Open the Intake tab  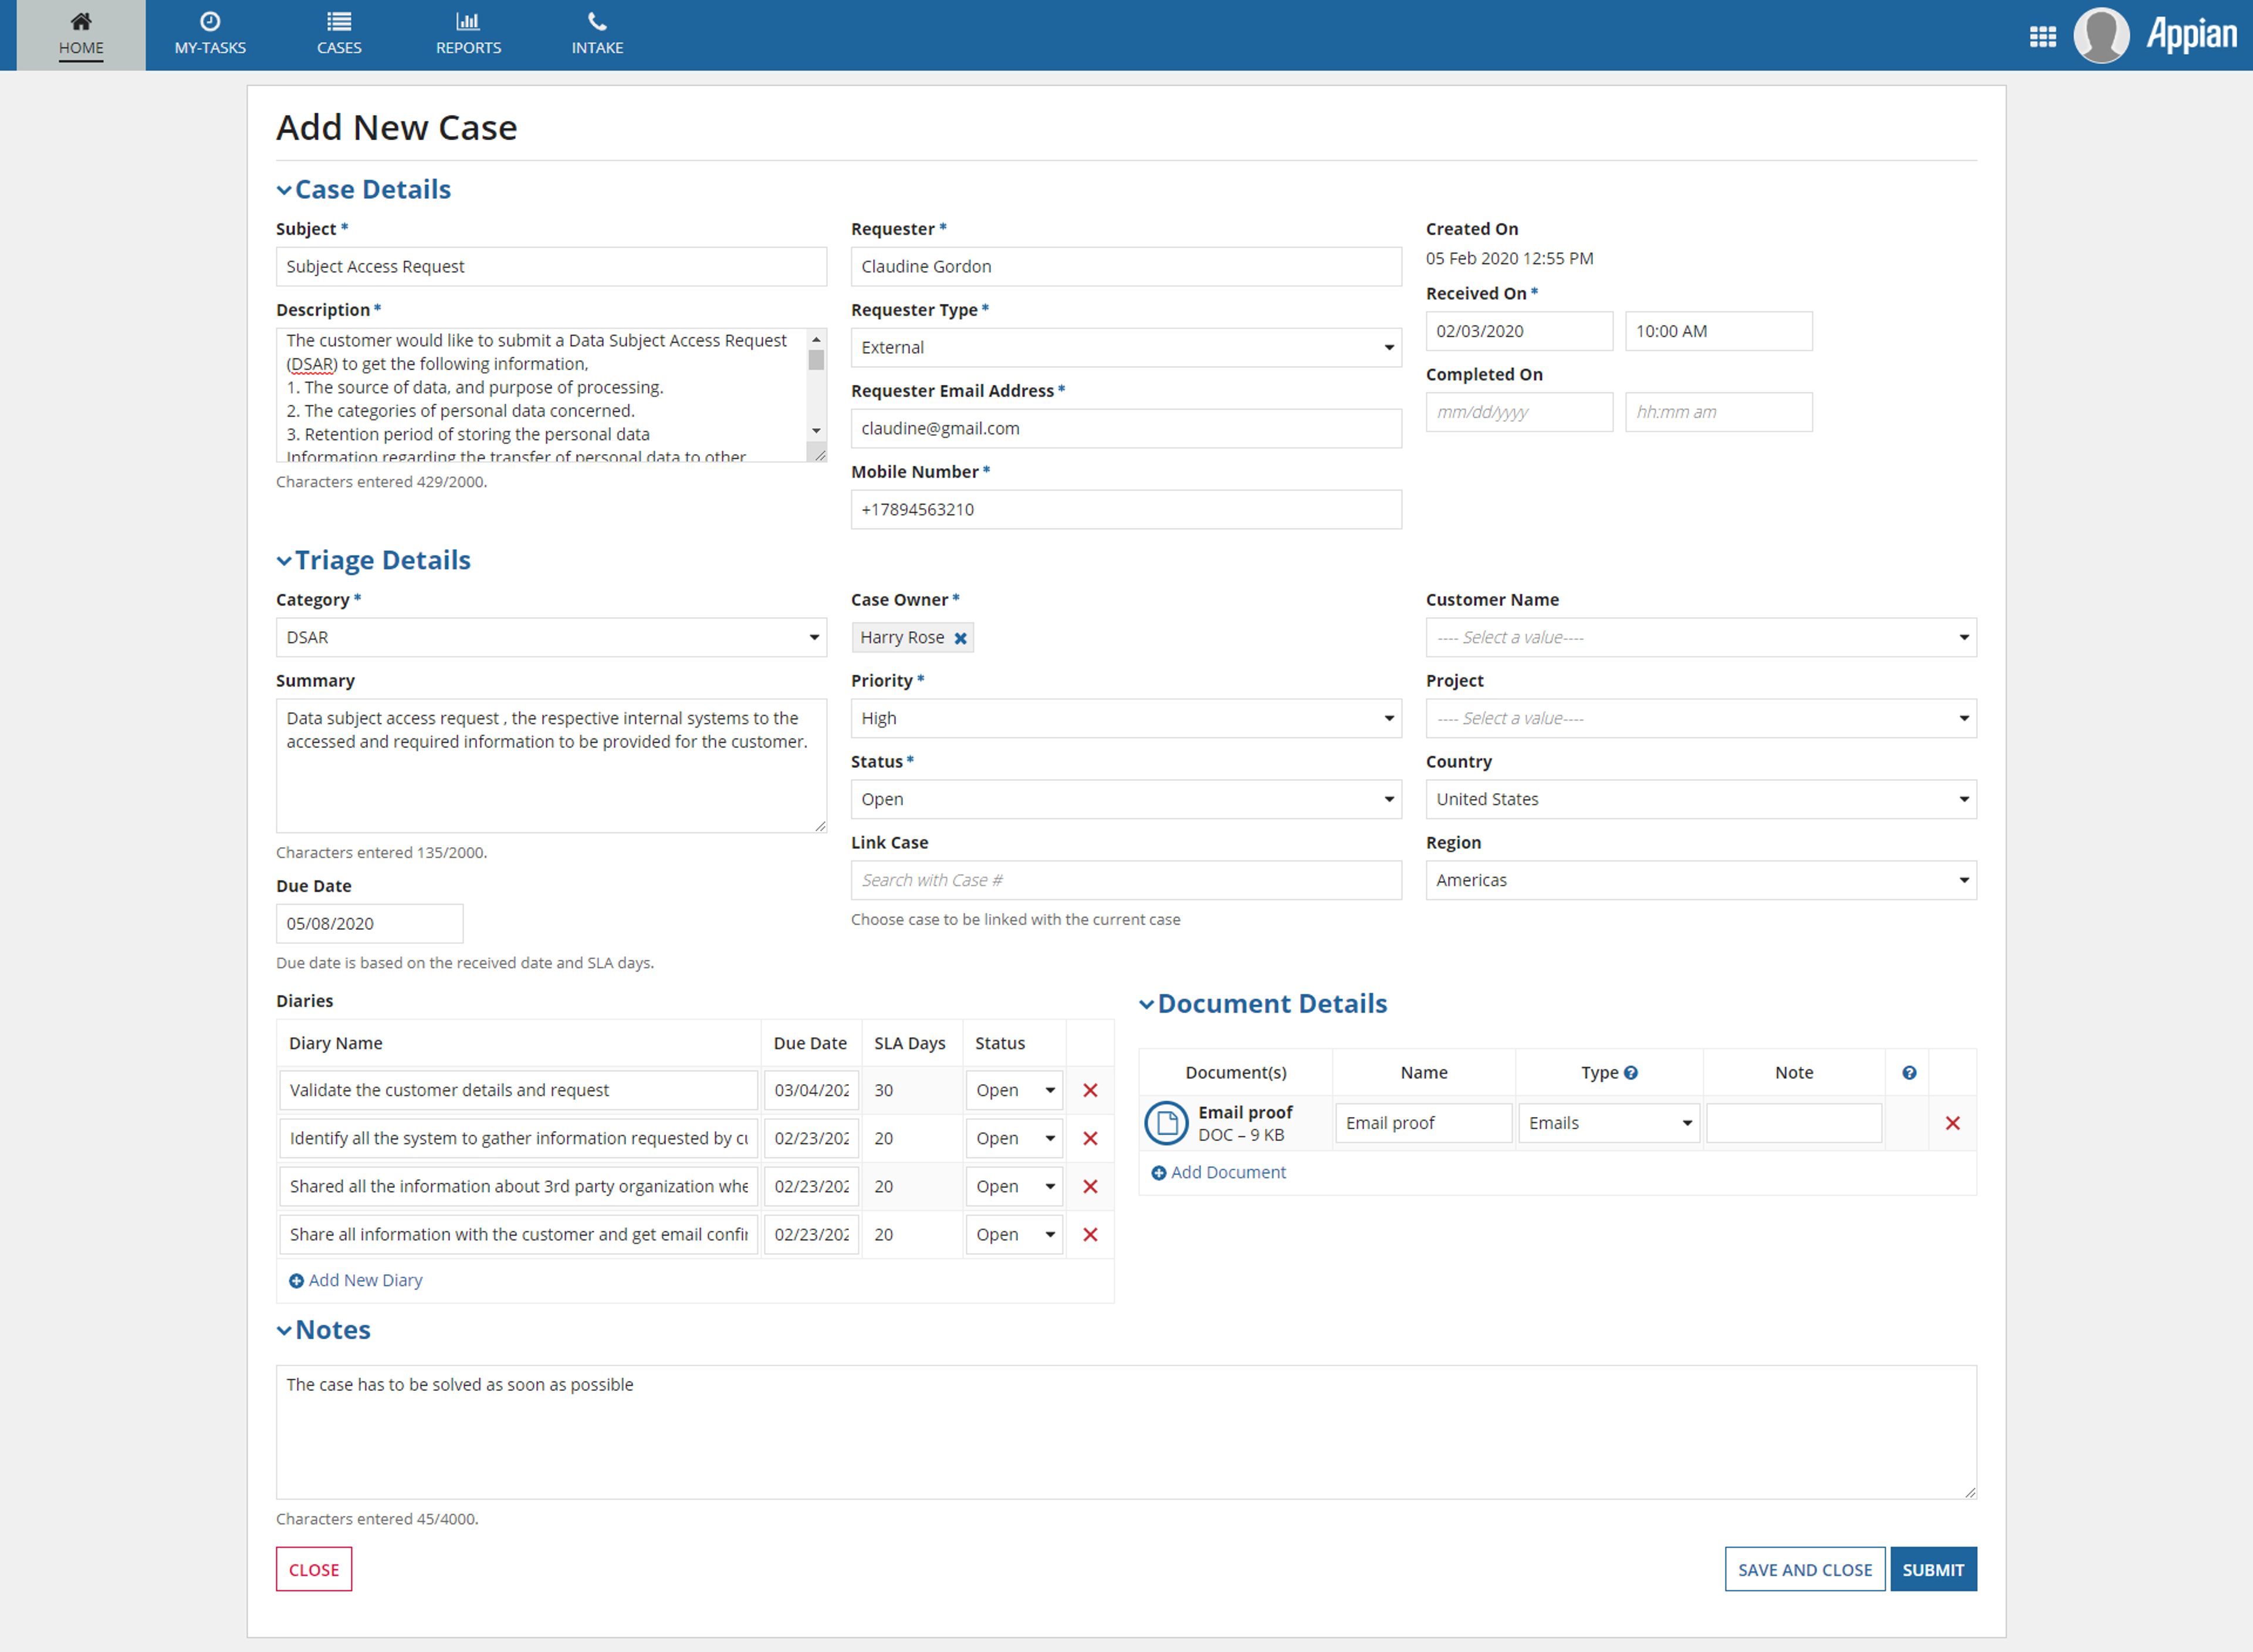(597, 35)
